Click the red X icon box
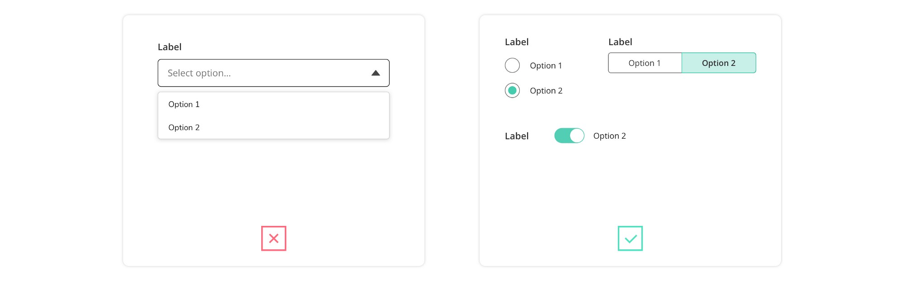 click(x=273, y=238)
